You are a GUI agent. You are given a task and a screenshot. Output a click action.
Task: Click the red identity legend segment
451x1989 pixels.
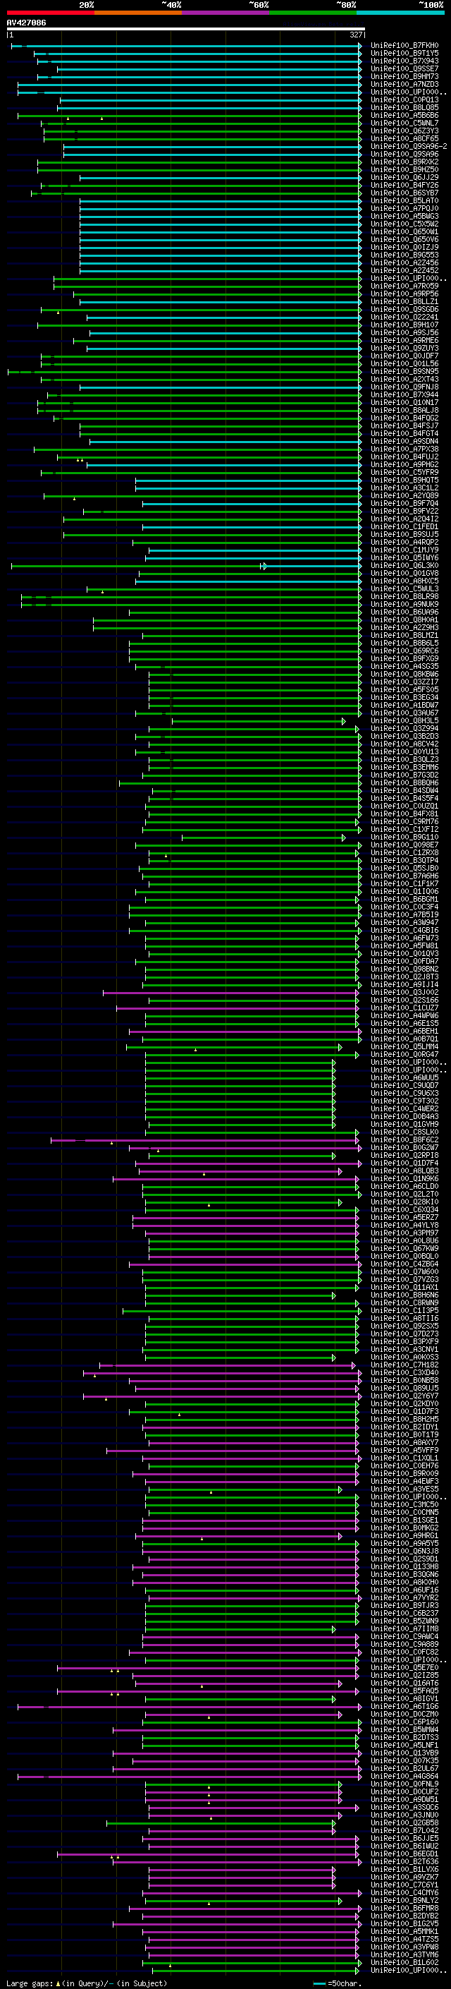coord(51,13)
